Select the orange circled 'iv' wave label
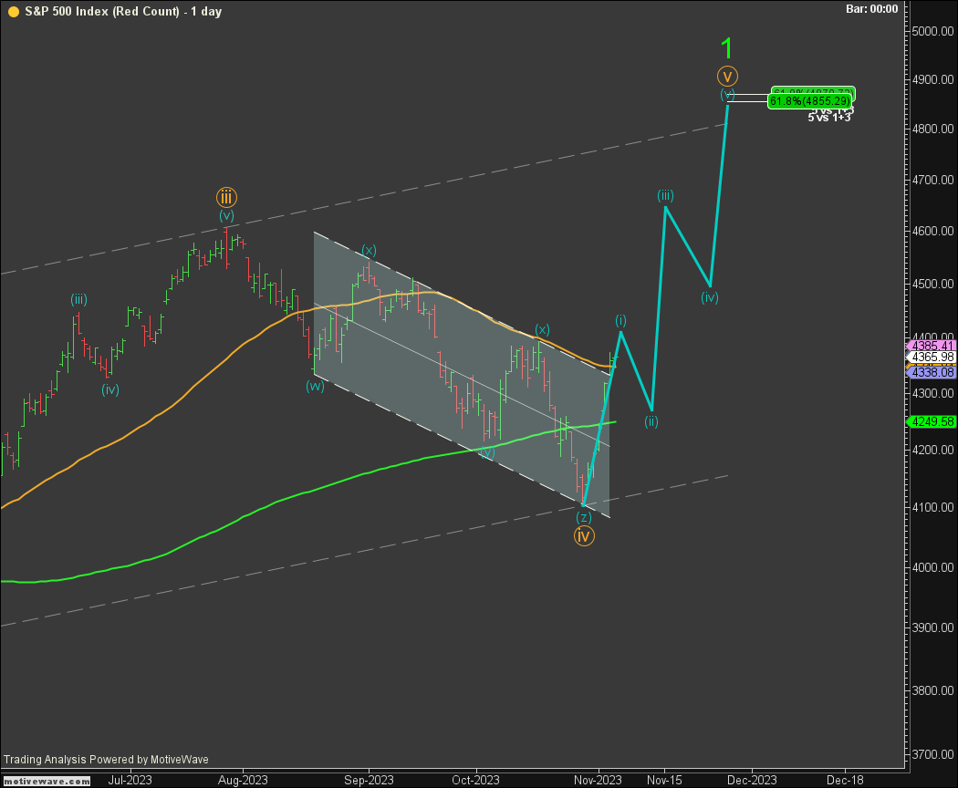Viewport: 958px width, 788px height. coord(584,536)
